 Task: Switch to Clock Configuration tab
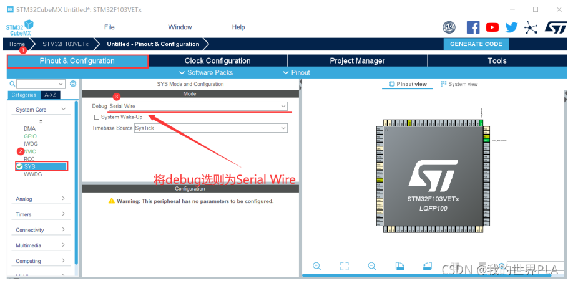click(217, 61)
